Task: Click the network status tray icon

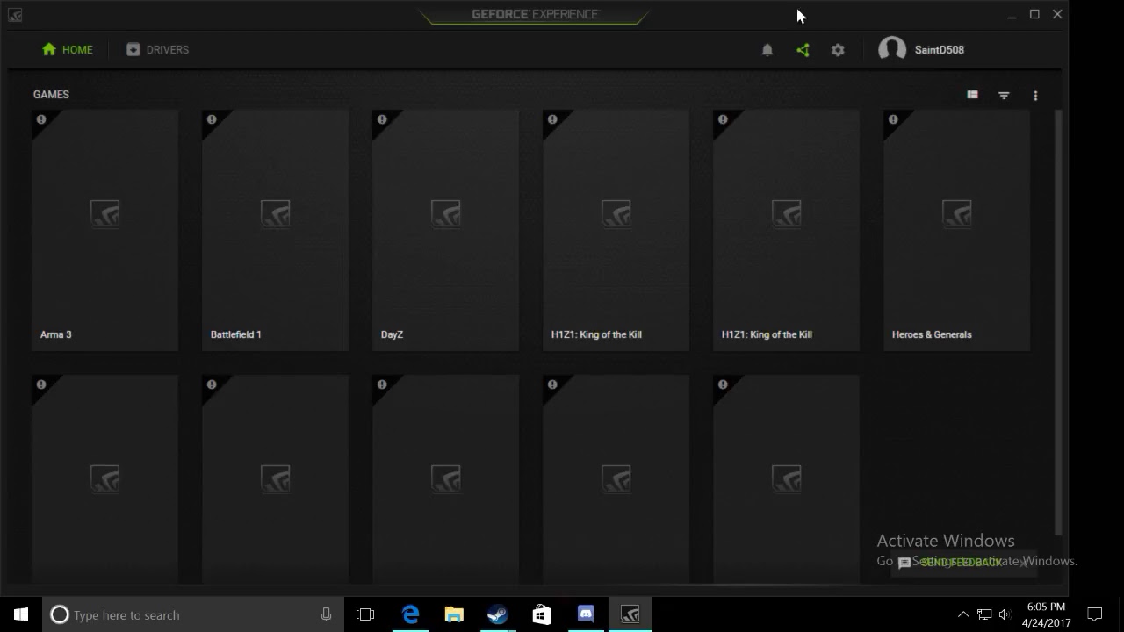Action: coord(984,614)
